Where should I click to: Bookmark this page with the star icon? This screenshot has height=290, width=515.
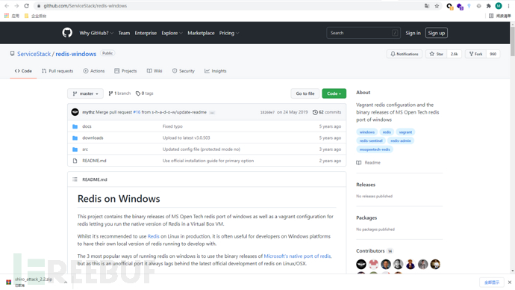coord(437,6)
